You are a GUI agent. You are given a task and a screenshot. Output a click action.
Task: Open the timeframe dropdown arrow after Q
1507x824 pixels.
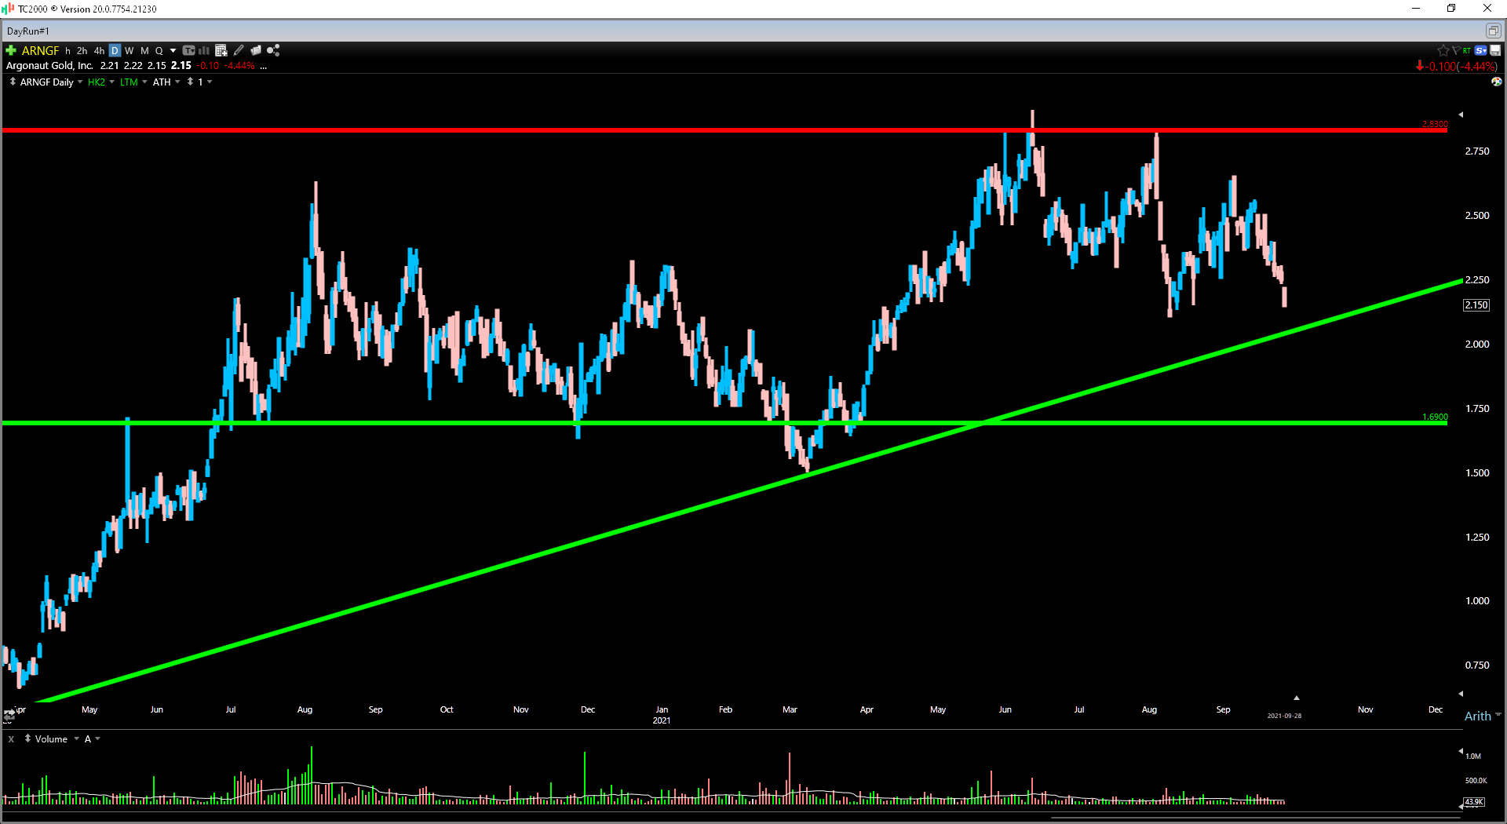click(x=173, y=51)
